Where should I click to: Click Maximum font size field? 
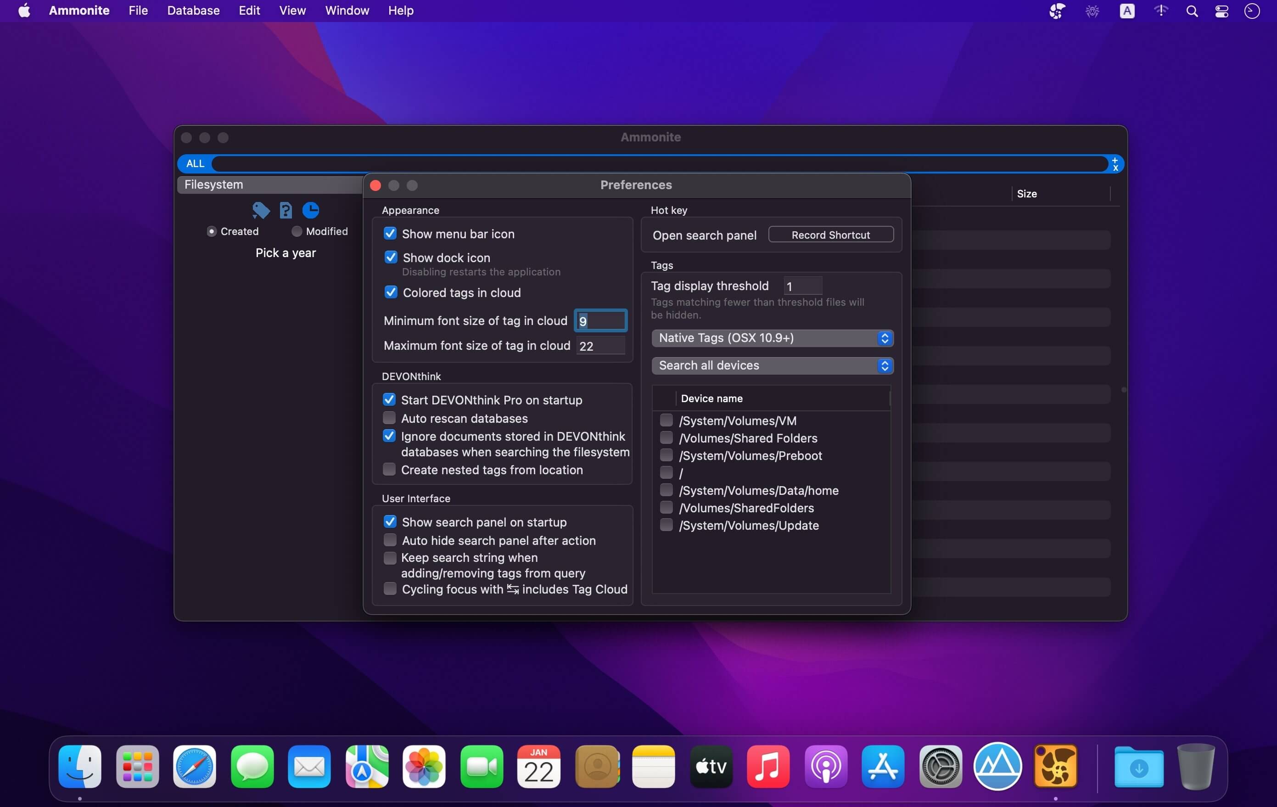601,346
